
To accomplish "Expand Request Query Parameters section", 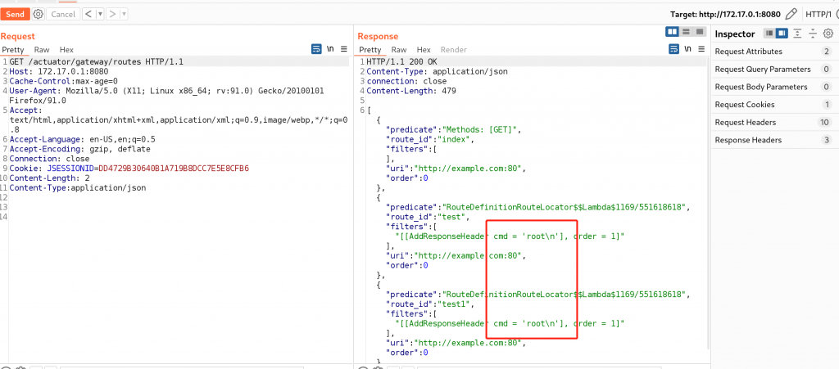I will tap(774, 70).
